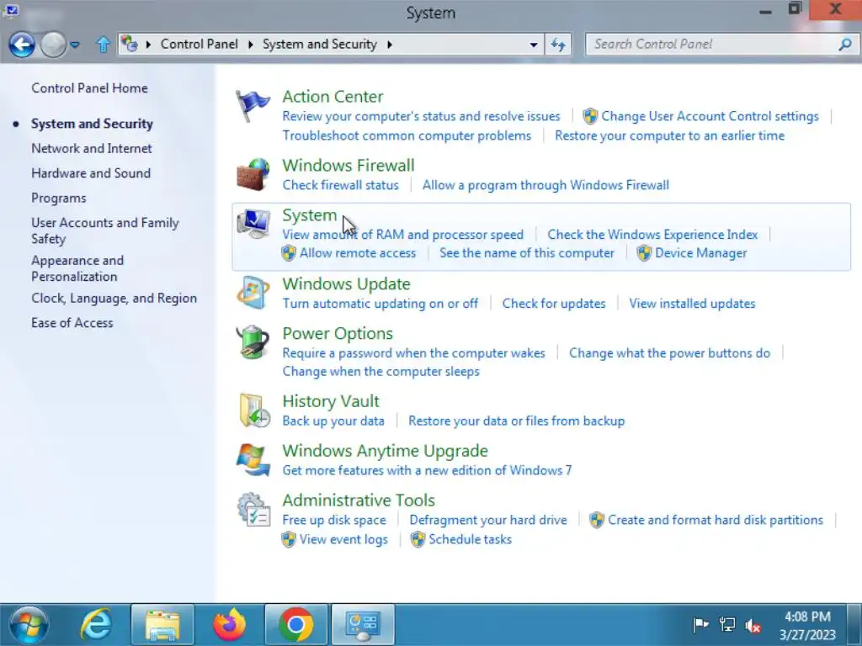Image resolution: width=862 pixels, height=646 pixels.
Task: Click Turn automatic updating on or off
Action: pos(380,303)
